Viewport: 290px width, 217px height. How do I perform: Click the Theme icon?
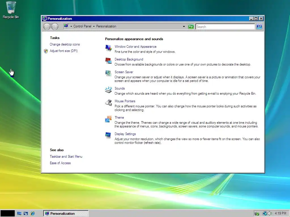tap(108, 119)
